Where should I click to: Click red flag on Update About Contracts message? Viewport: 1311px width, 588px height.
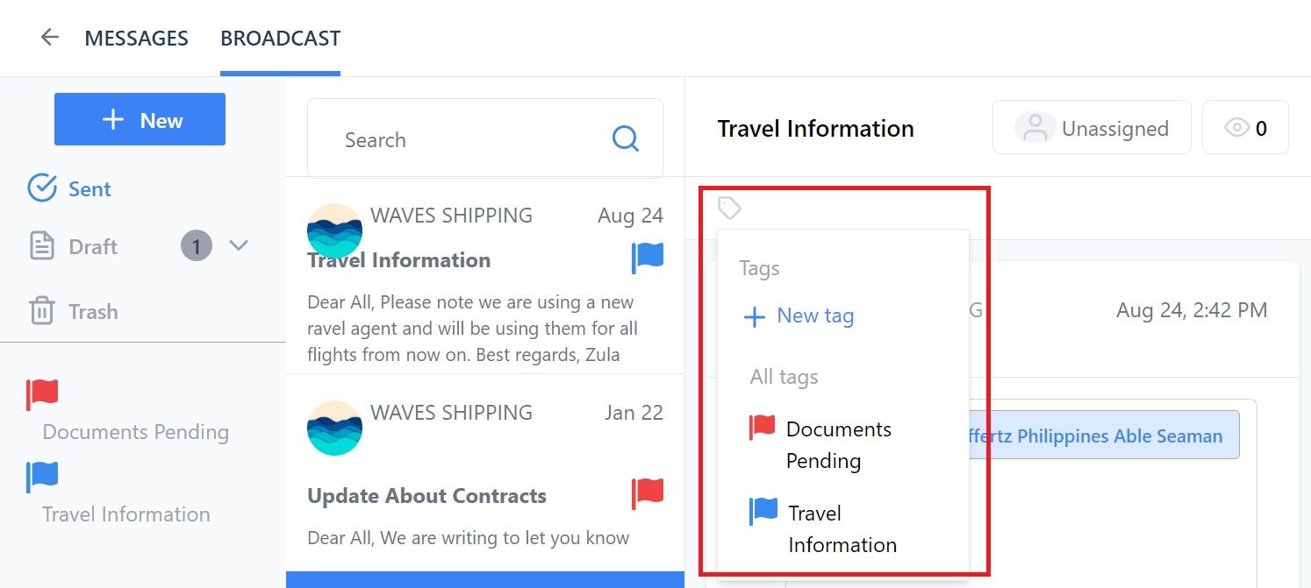[648, 494]
